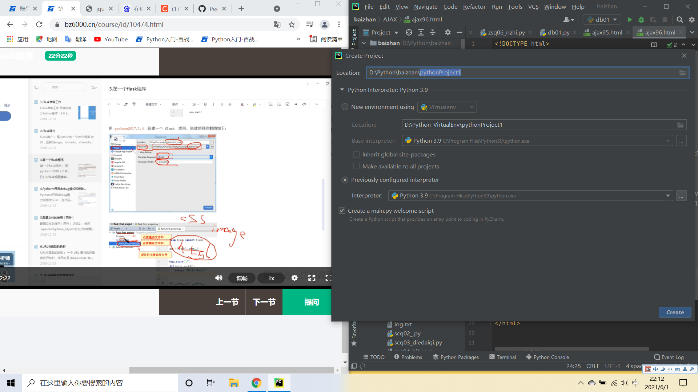Viewport: 698px width, 392px height.
Task: Browse folder for project Location field
Action: point(683,73)
